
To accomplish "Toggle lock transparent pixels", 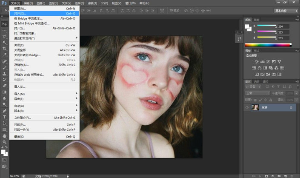I will pyautogui.click(x=255, y=100).
